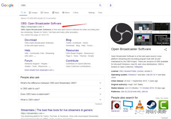
Task: Share the Open Broadcaster Software panel
Action: (165, 50)
